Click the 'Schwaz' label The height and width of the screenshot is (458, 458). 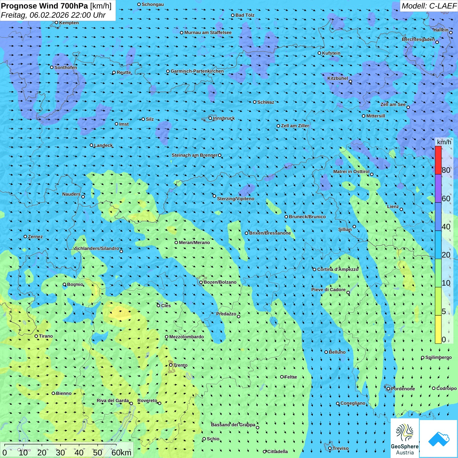pos(266,102)
